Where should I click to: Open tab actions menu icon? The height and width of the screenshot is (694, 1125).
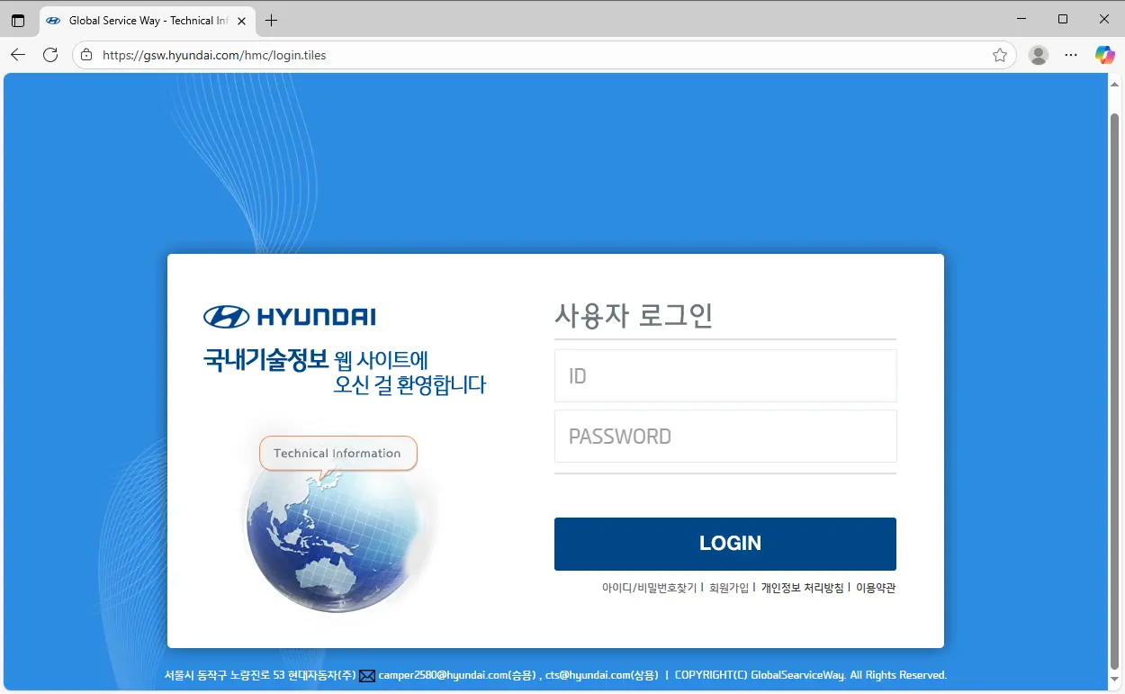(x=18, y=20)
